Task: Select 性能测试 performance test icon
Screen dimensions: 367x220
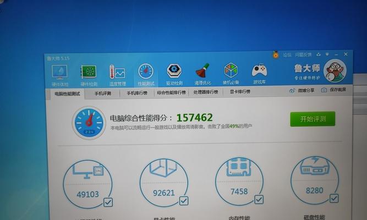Action: click(146, 75)
